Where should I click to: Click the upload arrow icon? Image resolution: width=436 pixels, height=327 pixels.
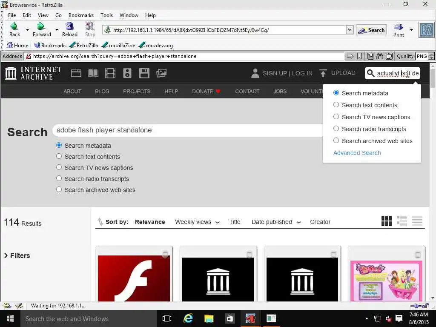click(323, 73)
